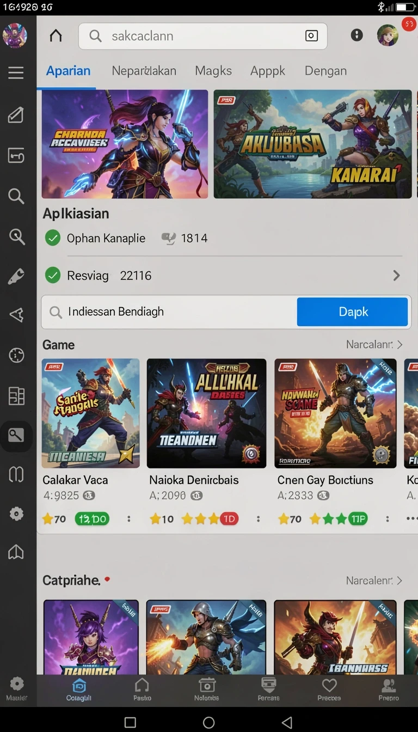Expand Narcalanr next to Catpriahe heading

point(374,581)
